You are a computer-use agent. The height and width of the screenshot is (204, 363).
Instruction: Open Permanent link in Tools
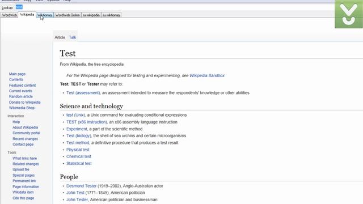24,181
